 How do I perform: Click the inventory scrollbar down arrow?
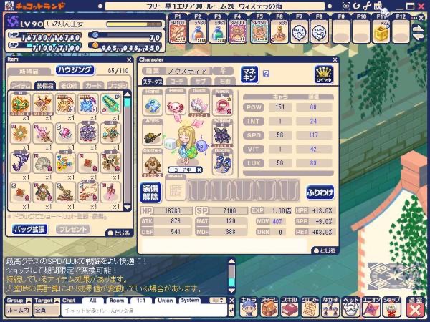click(x=128, y=208)
